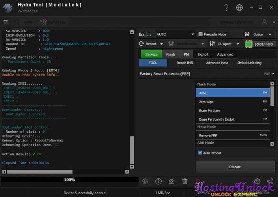Click the user account icon

tap(264, 22)
